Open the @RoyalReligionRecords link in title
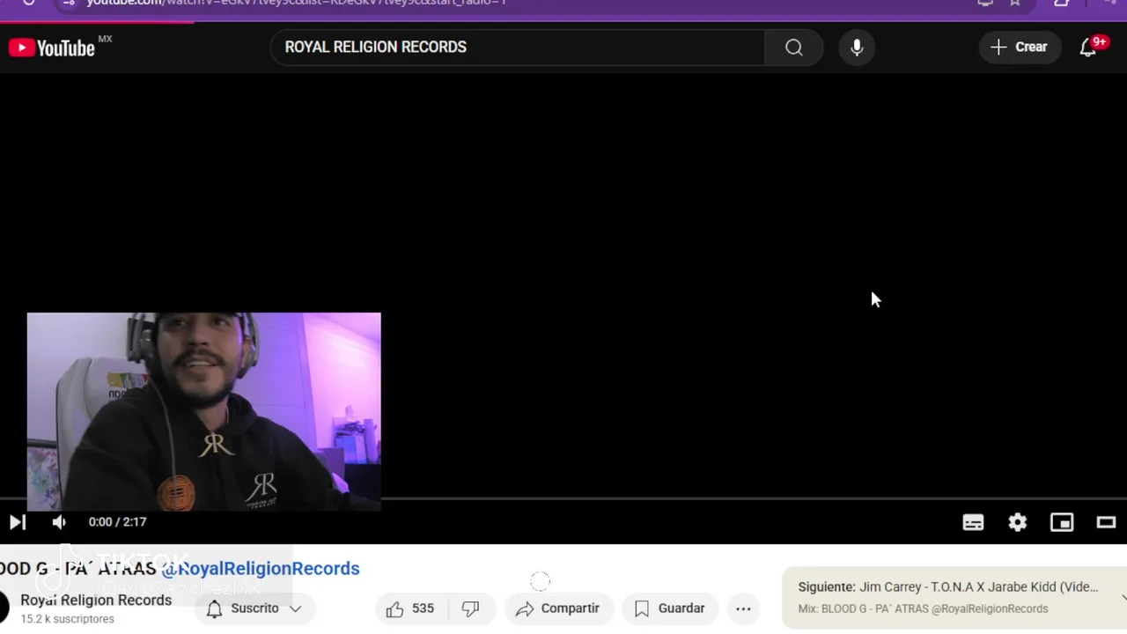 tap(261, 569)
